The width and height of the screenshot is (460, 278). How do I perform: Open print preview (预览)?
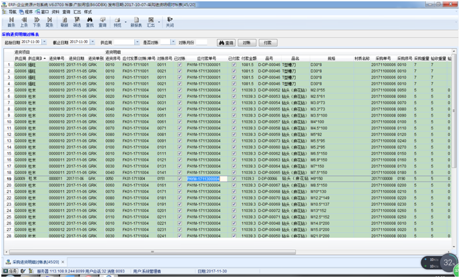[x=116, y=22]
